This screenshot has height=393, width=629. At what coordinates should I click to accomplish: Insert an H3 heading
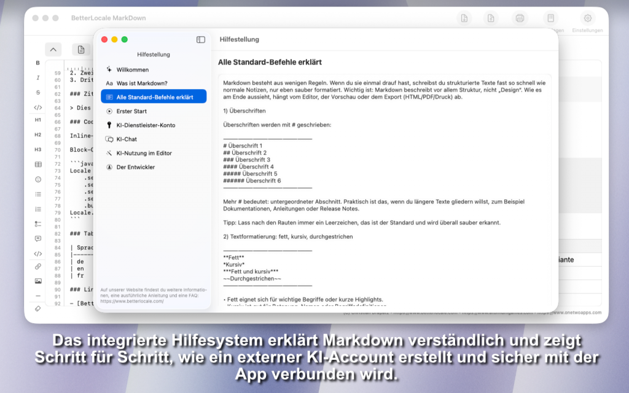pos(37,149)
